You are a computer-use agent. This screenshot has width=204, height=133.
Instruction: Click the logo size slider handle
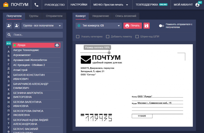click(109, 53)
